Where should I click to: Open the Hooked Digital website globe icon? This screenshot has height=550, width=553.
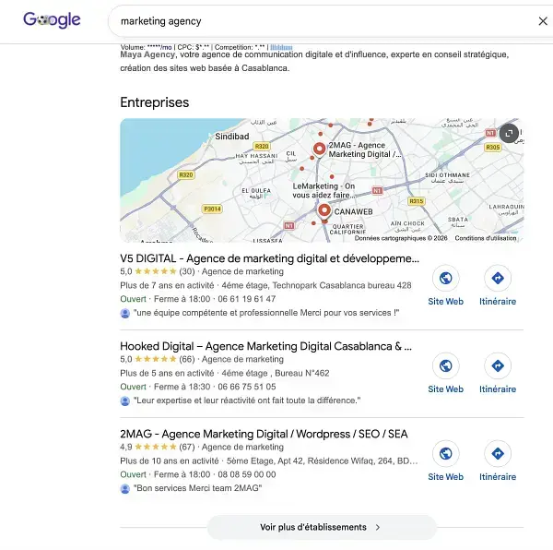pos(446,365)
